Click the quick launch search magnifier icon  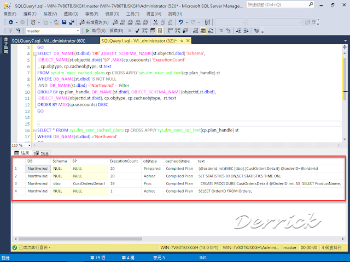pyautogui.click(x=311, y=4)
